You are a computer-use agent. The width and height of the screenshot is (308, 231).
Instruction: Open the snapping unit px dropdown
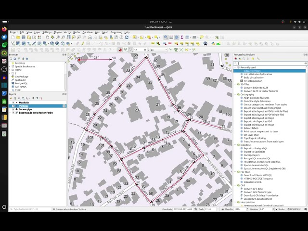(159, 50)
